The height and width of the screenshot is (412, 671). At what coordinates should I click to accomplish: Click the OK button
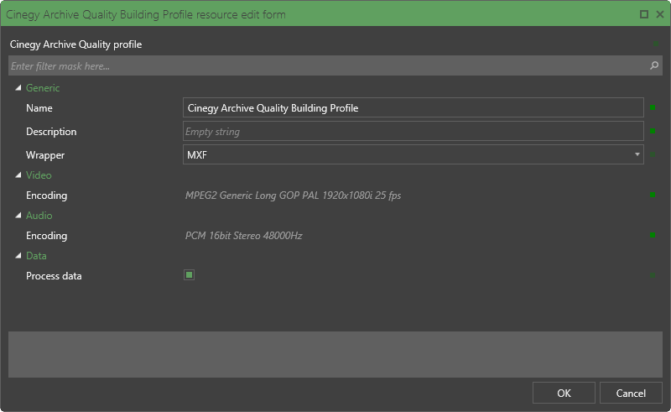coord(564,393)
